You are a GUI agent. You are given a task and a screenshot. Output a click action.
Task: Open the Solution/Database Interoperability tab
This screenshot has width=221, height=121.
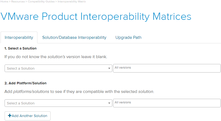click(74, 37)
